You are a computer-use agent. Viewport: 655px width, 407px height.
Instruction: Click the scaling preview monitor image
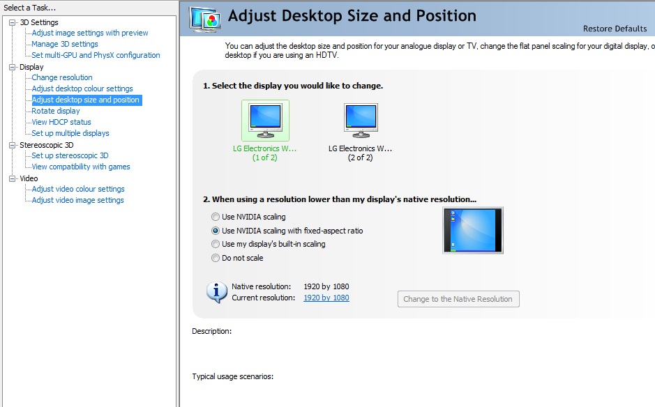click(472, 230)
